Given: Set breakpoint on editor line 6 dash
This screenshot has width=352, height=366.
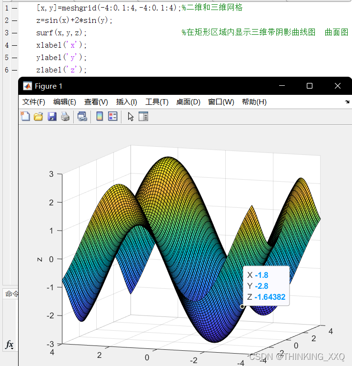Looking at the screenshot, I should [x=14, y=70].
